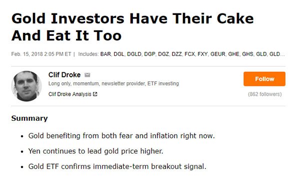Click the 862 followers count
This screenshot has width=300, height=180.
pos(264,94)
